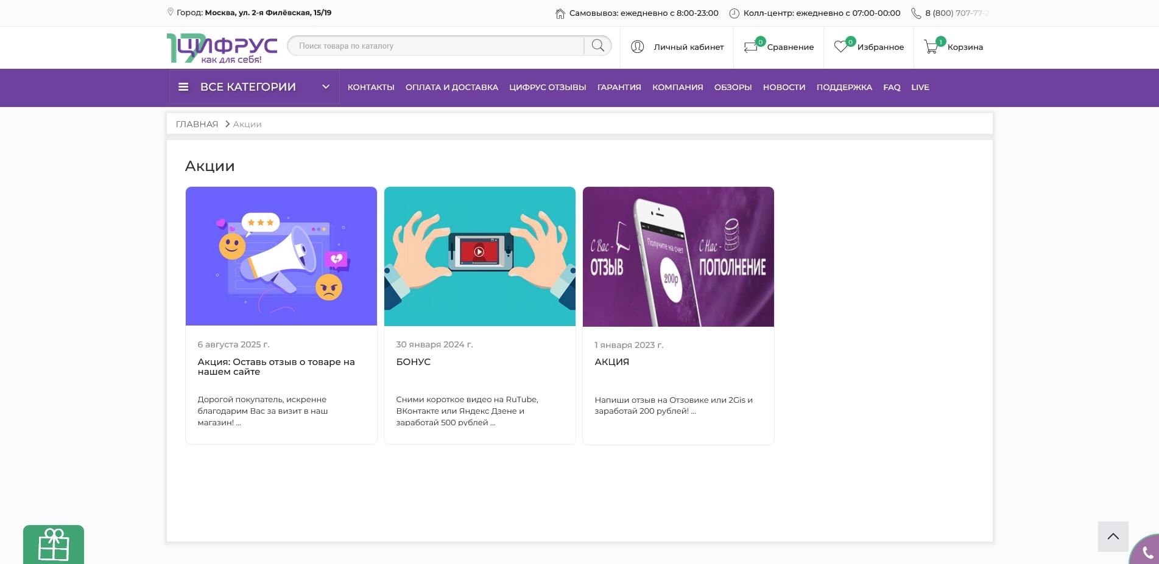Click the Цифрус logo
1159x564 pixels.
pyautogui.click(x=222, y=48)
